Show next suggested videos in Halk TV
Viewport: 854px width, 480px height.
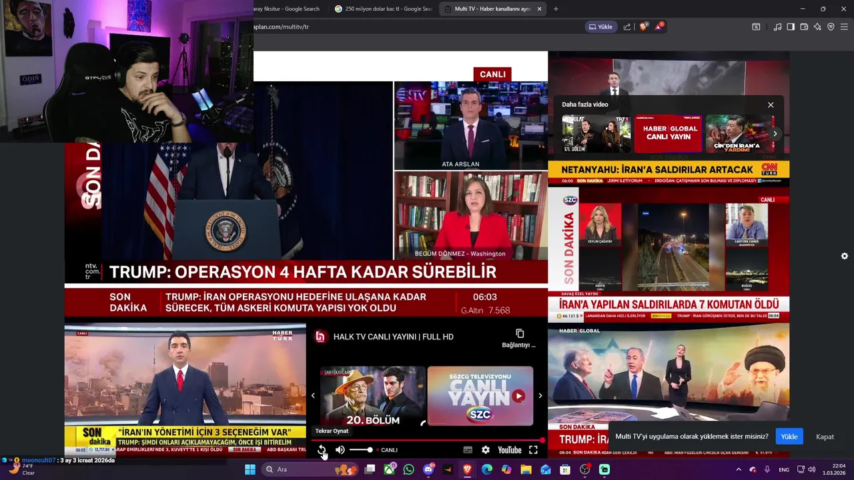tap(540, 396)
